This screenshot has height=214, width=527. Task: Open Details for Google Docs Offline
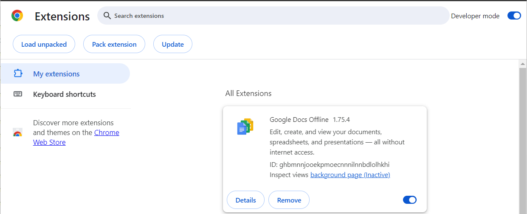click(x=245, y=200)
